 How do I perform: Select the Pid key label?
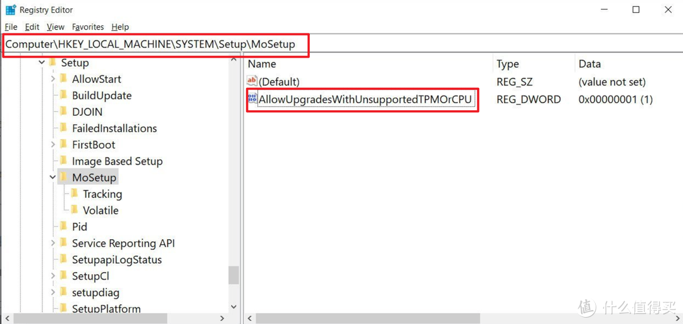[80, 227]
